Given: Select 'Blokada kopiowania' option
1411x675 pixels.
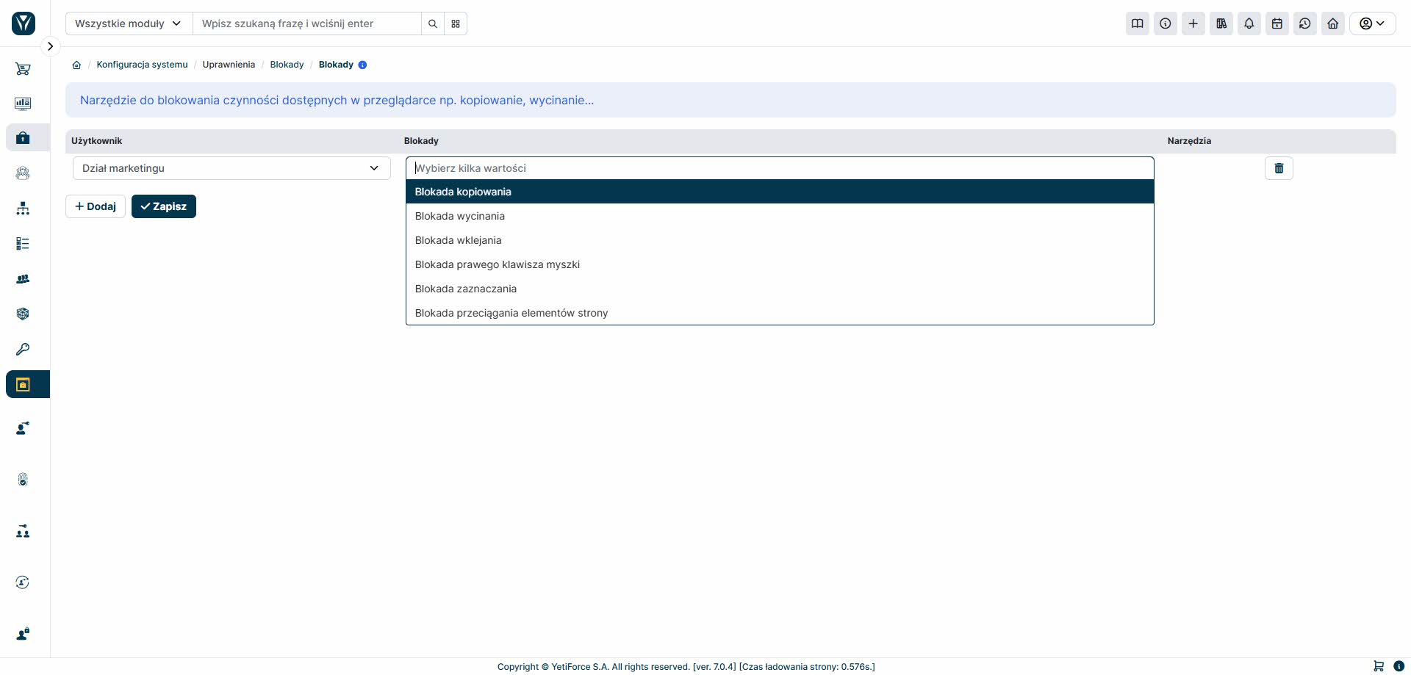Looking at the screenshot, I should (x=780, y=192).
